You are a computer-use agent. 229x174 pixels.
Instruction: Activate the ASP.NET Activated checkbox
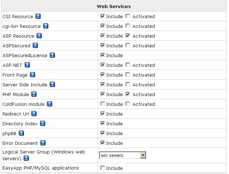tap(128, 65)
